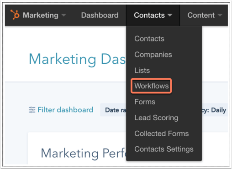Click the Marketing label in top bar
The width and height of the screenshot is (232, 169).
click(41, 15)
